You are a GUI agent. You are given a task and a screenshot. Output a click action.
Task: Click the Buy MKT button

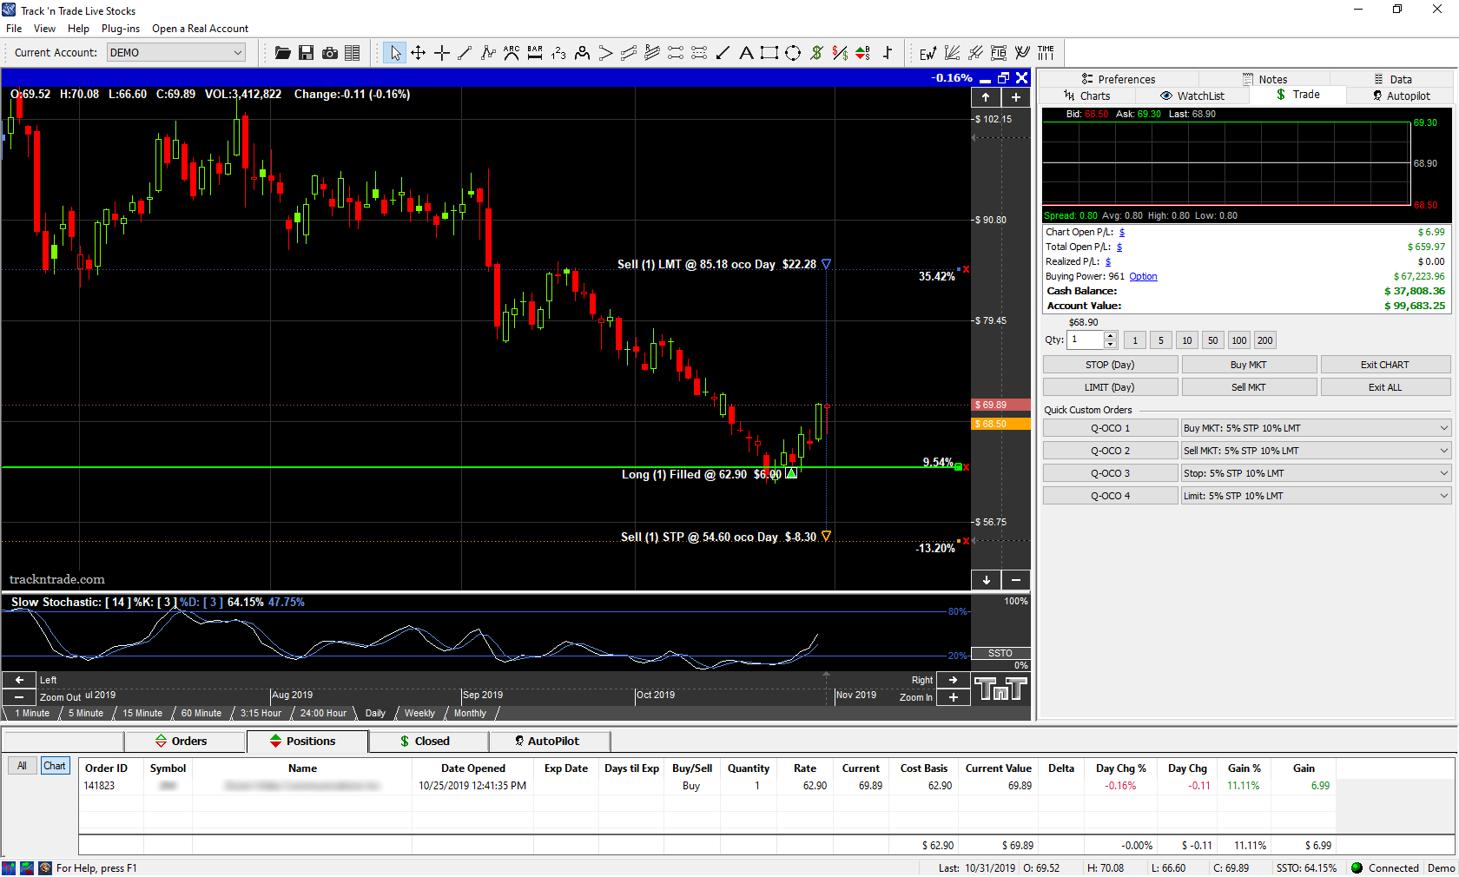pyautogui.click(x=1248, y=365)
